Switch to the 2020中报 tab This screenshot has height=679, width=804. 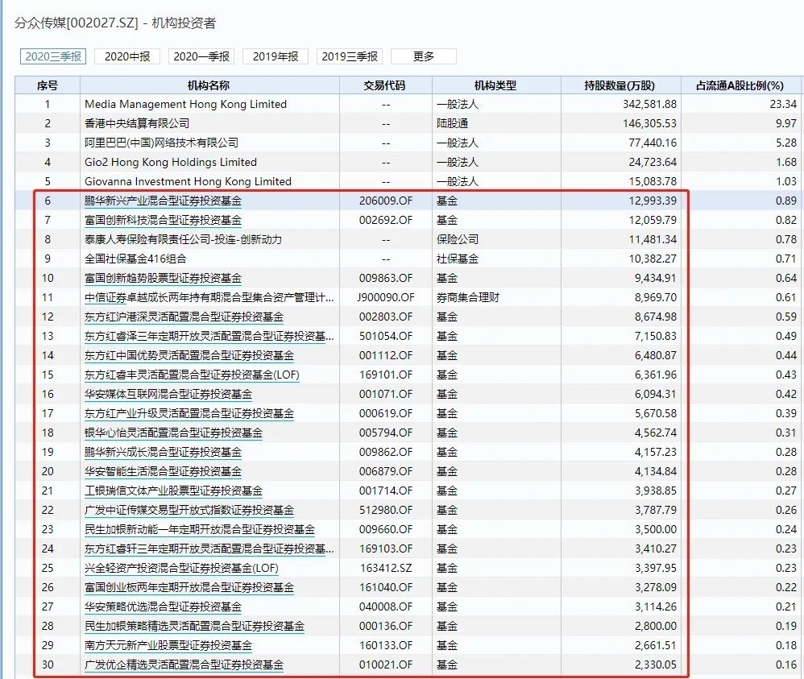tap(127, 56)
